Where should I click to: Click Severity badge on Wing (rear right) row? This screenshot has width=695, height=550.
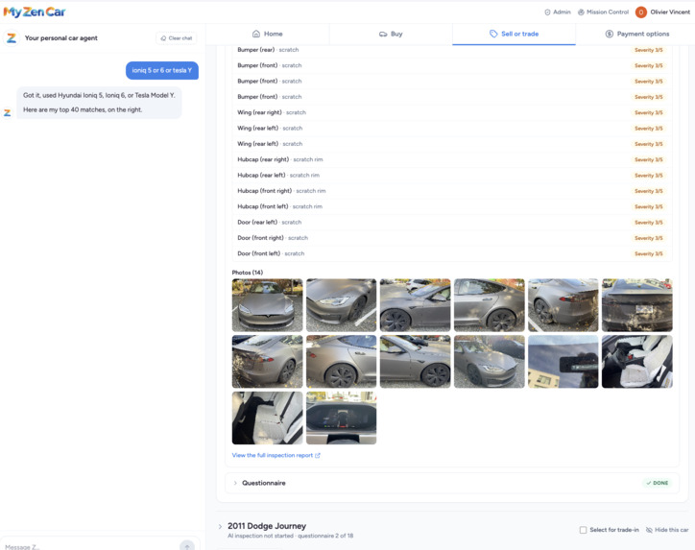649,112
